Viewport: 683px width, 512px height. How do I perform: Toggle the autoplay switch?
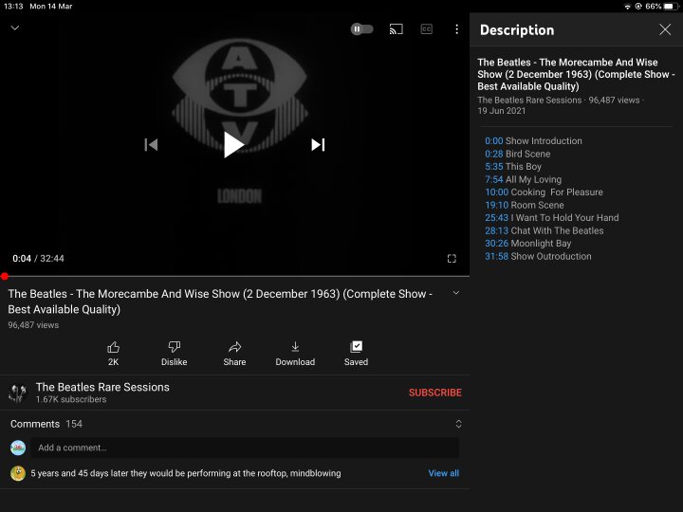pyautogui.click(x=361, y=29)
